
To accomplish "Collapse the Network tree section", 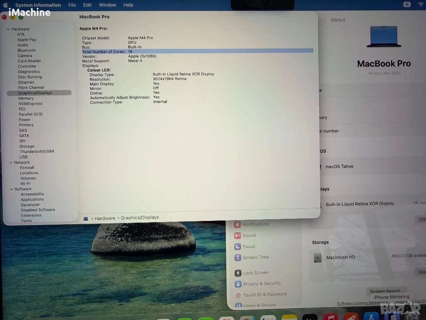I will click(11, 162).
